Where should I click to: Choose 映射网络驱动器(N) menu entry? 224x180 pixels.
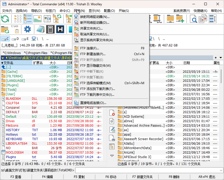click(95, 17)
